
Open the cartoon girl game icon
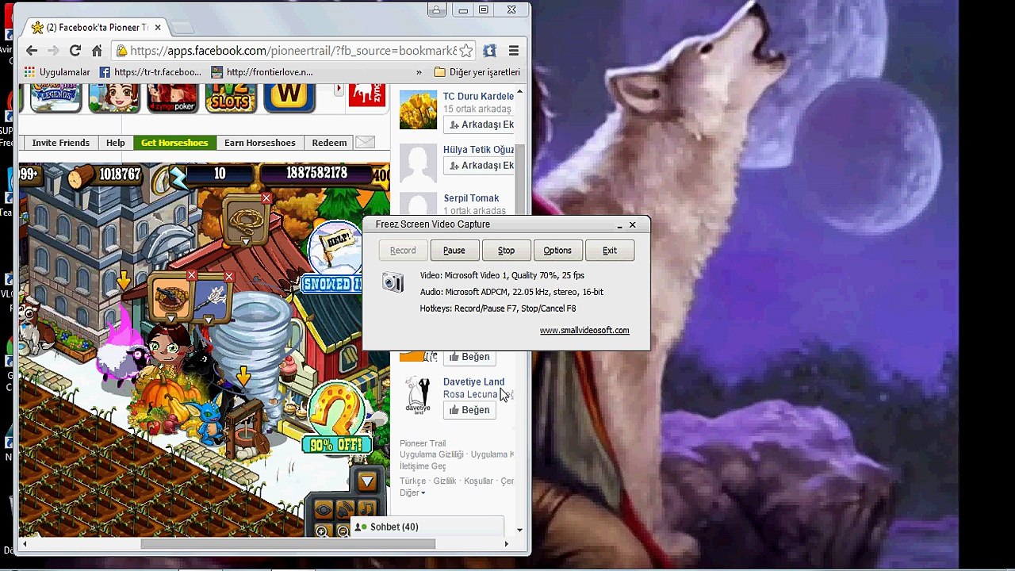click(x=114, y=97)
